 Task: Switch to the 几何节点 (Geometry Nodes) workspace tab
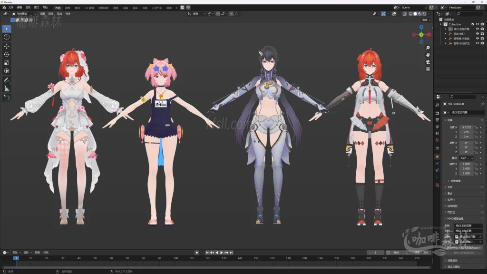tap(157, 8)
